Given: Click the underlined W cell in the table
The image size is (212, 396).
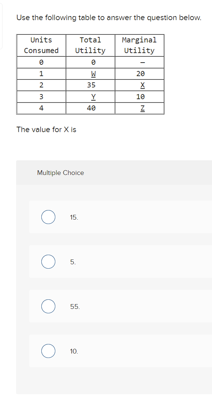Looking at the screenshot, I should pyautogui.click(x=90, y=74).
